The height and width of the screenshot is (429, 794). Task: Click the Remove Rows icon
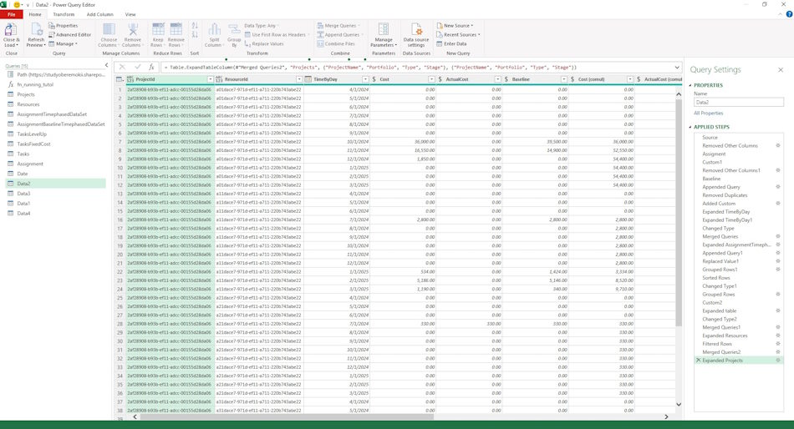click(x=176, y=29)
